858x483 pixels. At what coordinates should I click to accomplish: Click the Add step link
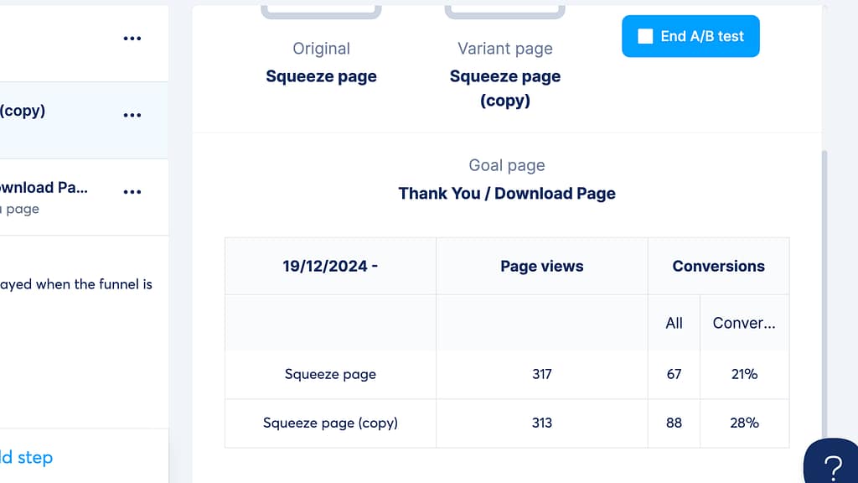pyautogui.click(x=26, y=457)
